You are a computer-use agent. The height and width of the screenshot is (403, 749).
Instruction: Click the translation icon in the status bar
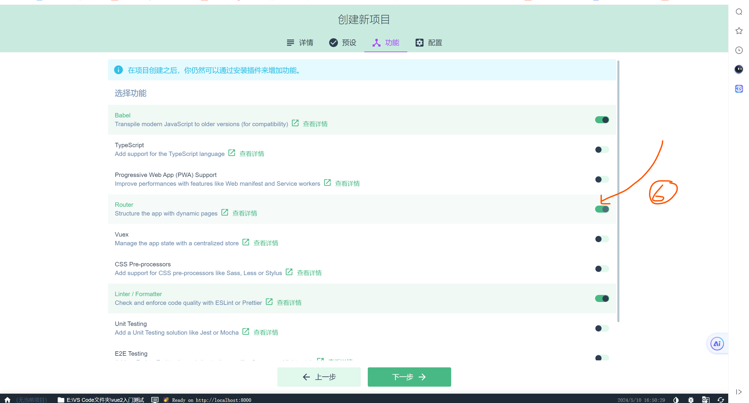[705, 400]
